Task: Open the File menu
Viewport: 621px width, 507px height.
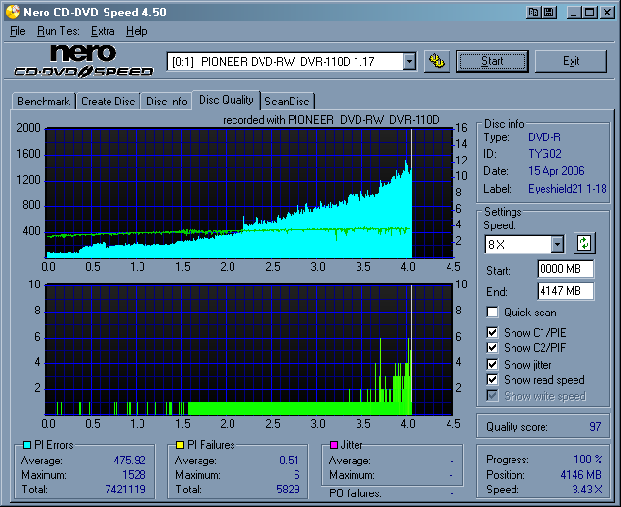Action: 17,31
